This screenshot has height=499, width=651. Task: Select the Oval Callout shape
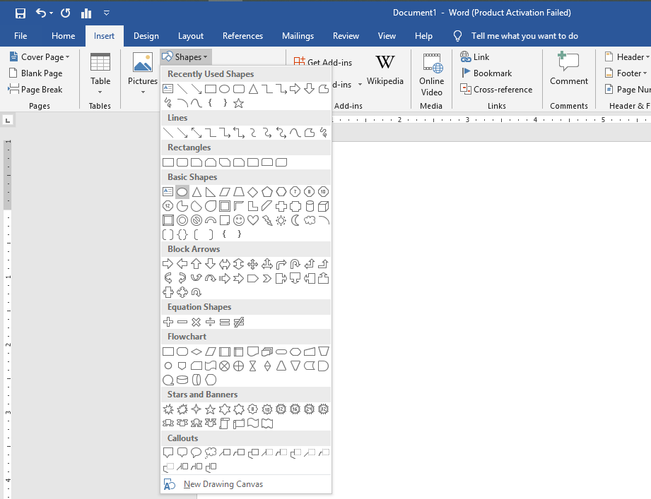click(x=196, y=452)
